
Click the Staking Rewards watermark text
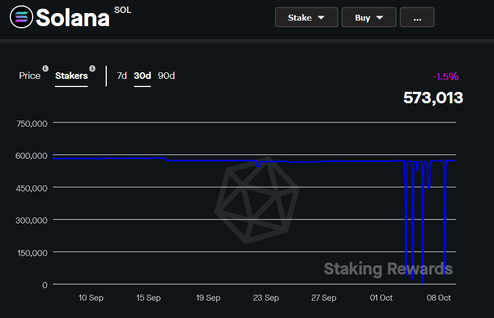(388, 269)
